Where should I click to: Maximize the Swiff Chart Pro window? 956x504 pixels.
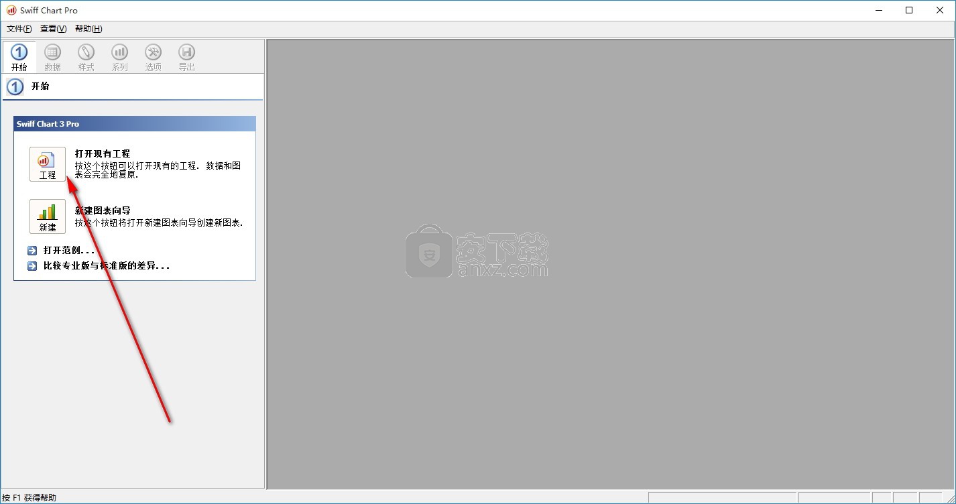909,10
